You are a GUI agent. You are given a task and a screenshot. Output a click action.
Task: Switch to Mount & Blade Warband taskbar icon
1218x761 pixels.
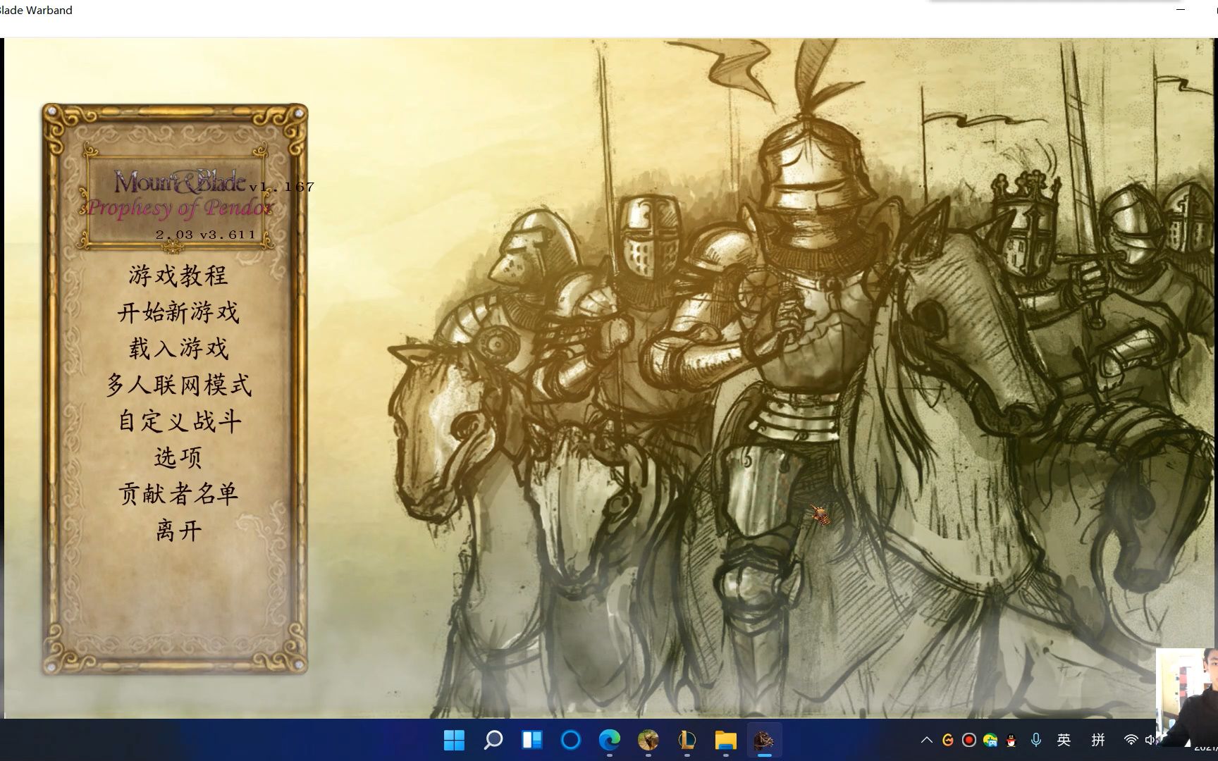[x=764, y=740]
